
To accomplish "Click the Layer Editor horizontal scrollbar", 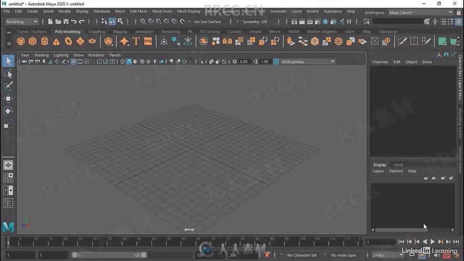I will [x=401, y=230].
